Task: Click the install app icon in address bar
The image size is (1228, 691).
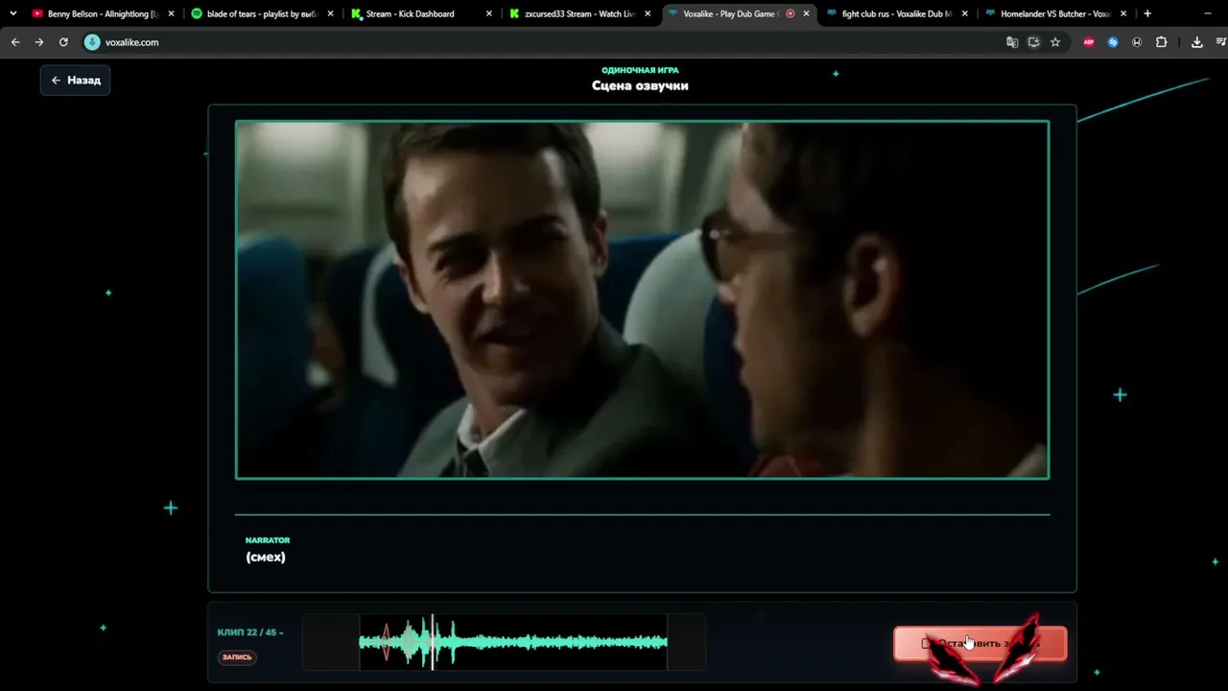Action: (1033, 42)
